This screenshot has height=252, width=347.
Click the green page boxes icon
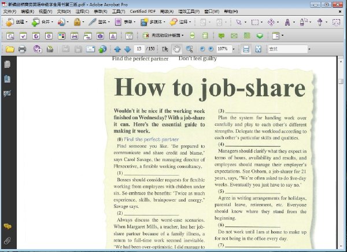point(205,35)
